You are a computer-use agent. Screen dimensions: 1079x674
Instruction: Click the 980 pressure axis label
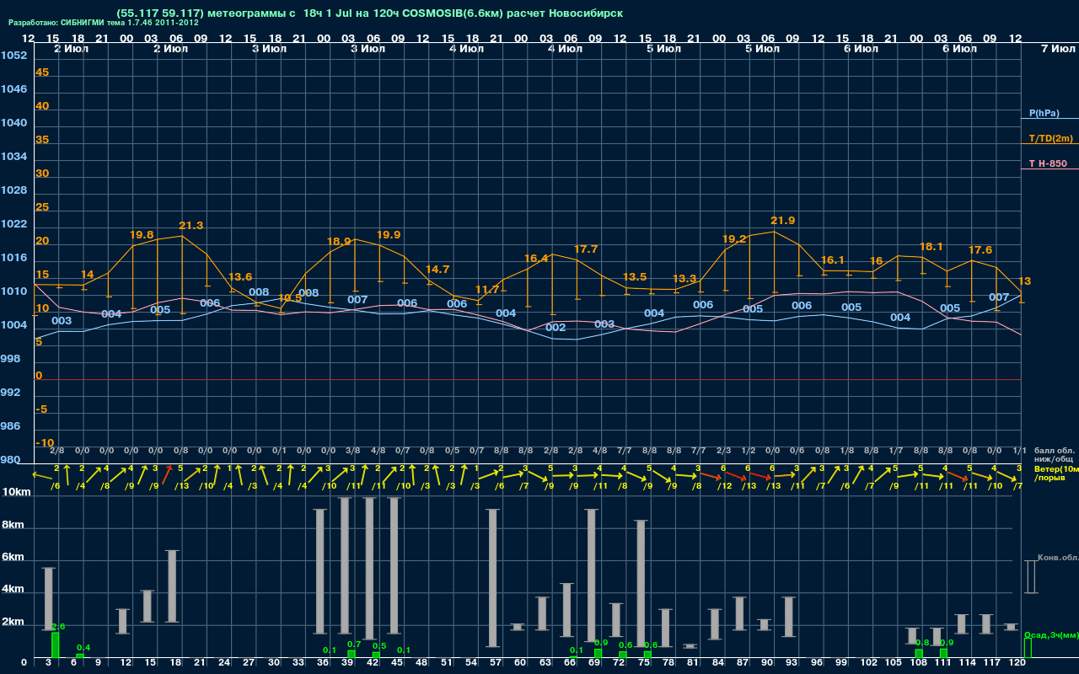(10, 460)
